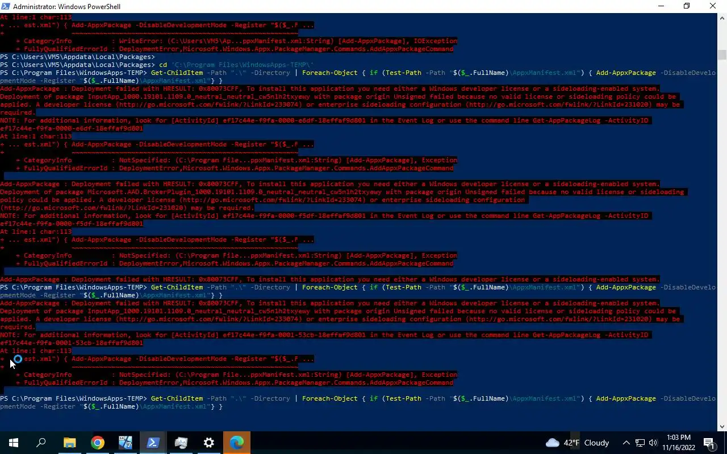Click the vertical scrollbar thumb

722,54
